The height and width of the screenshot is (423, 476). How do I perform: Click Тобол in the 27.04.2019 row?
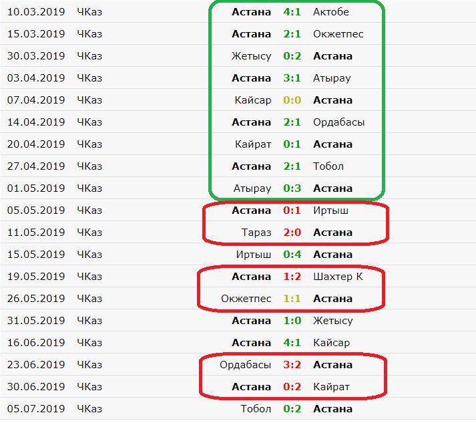pos(328,166)
